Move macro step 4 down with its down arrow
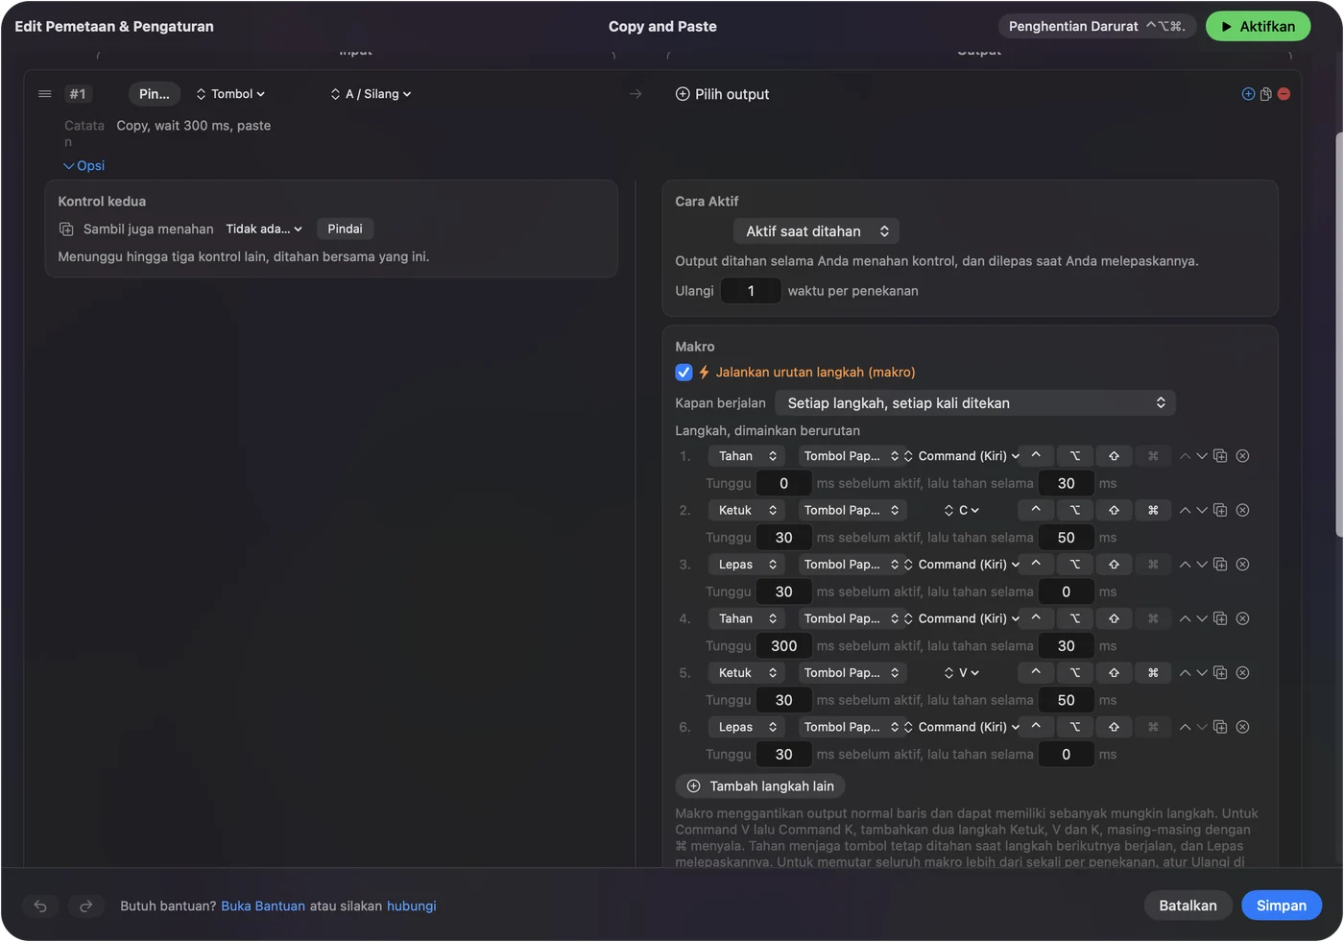Screen dimensions: 1344x942 1201,618
